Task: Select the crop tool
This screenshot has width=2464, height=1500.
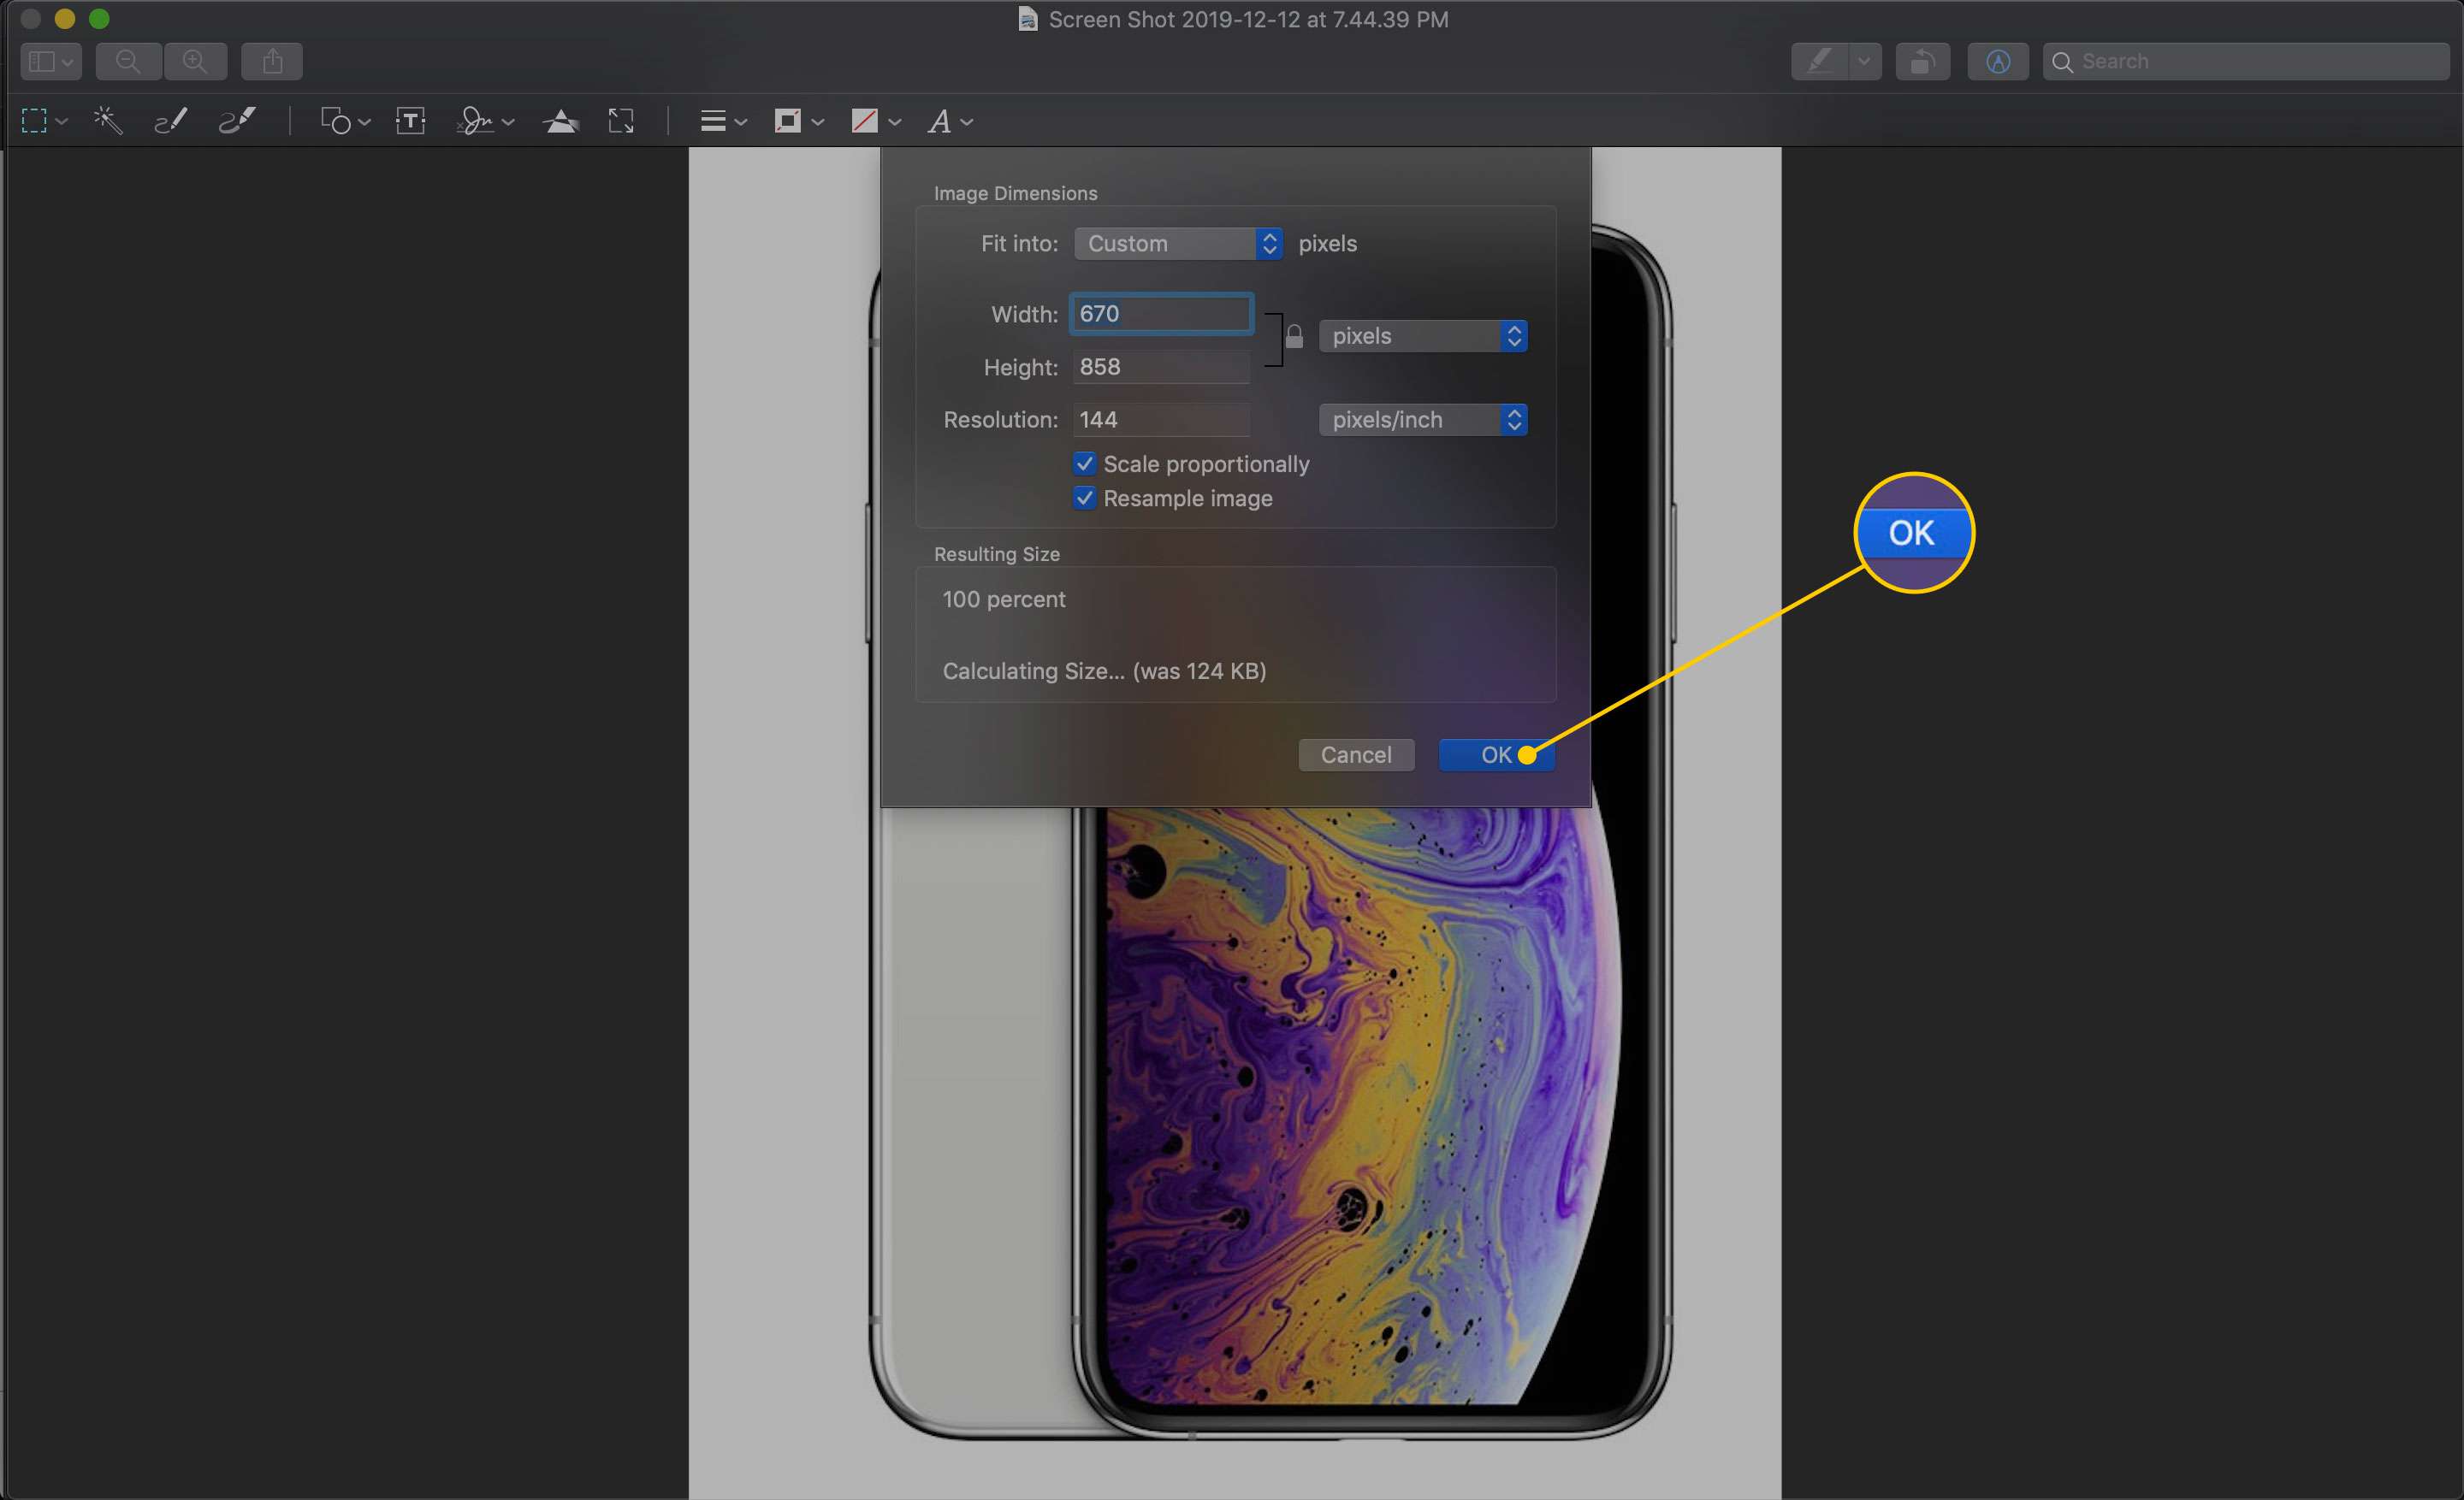Action: [x=623, y=120]
